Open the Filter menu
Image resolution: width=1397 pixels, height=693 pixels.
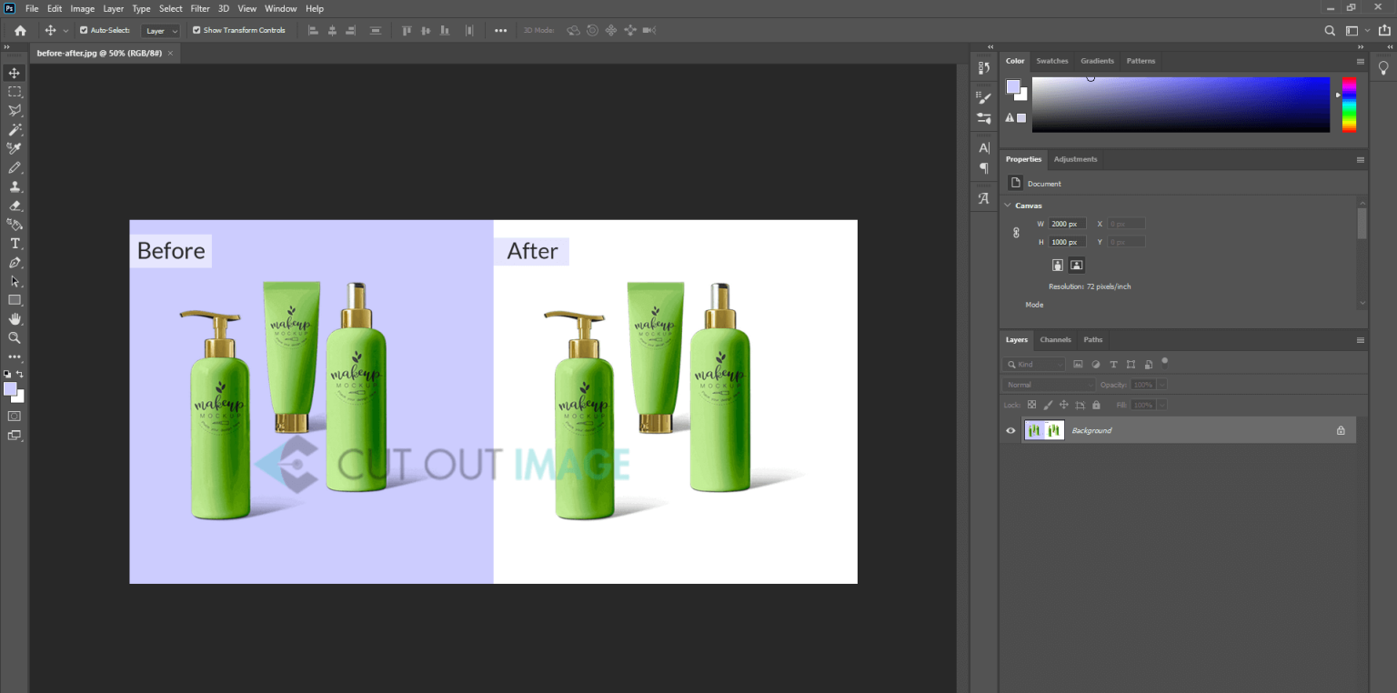(200, 8)
